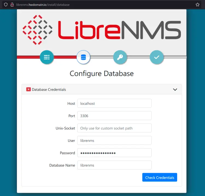Screen dimensions: 205x196
Task: Toggle the Database Credentials panel header
Action: [x=102, y=90]
